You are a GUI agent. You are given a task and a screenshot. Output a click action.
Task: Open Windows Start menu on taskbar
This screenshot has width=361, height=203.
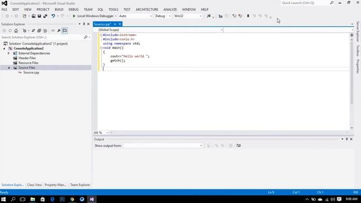tap(3, 199)
